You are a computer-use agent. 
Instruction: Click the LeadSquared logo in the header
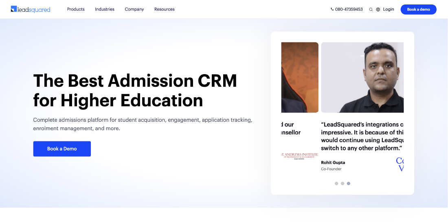click(x=31, y=9)
